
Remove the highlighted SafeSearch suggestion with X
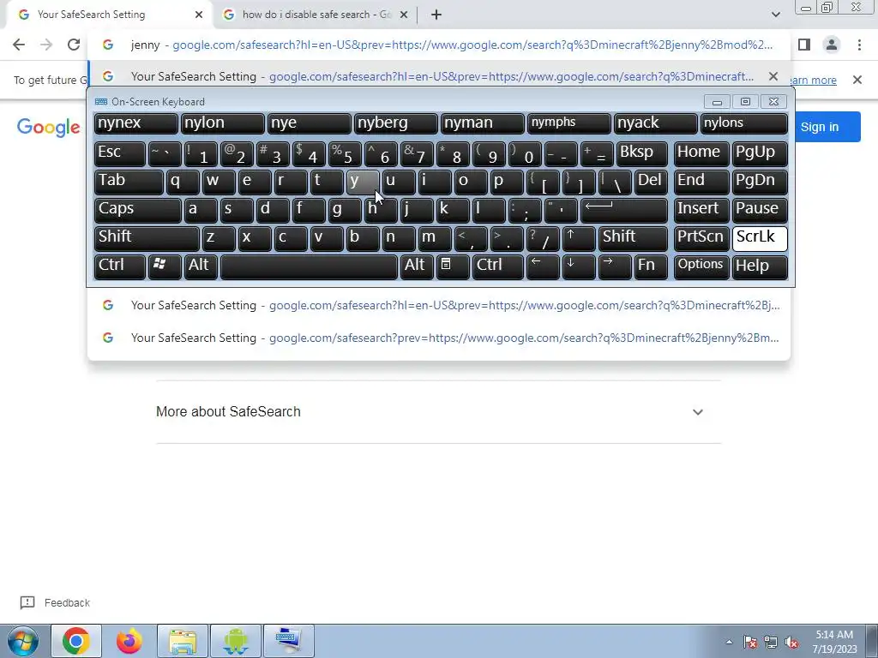tap(773, 76)
